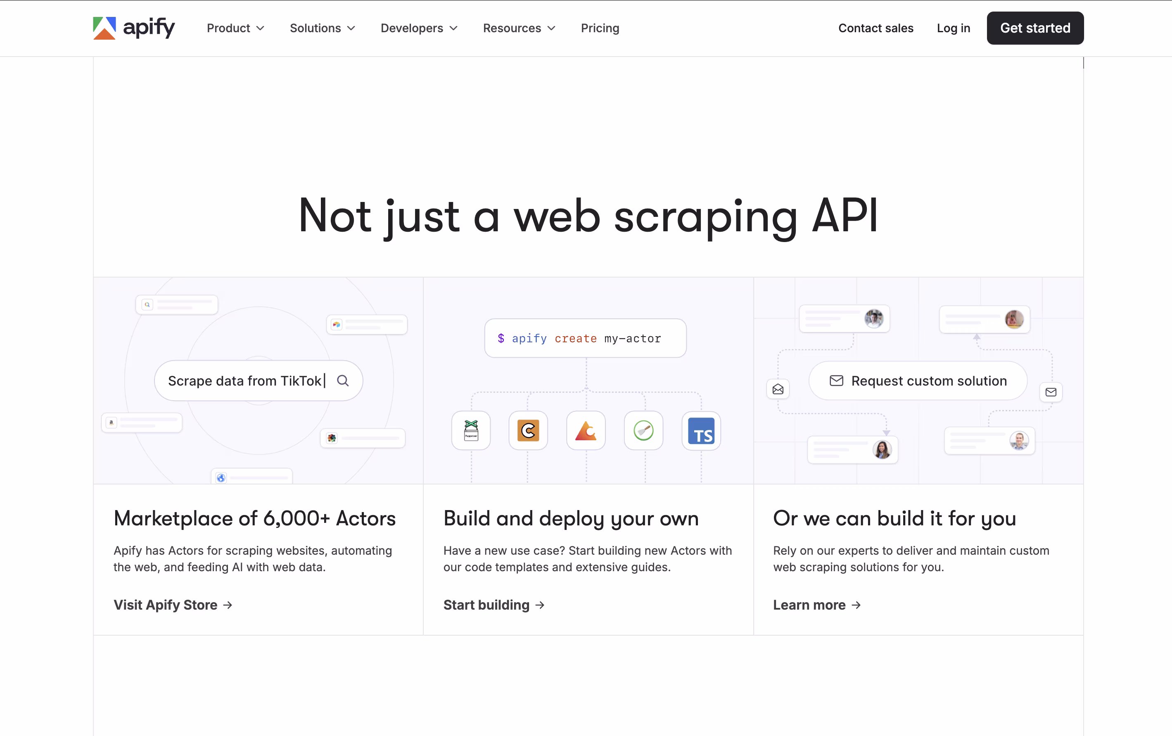Click the Slack icon card
The width and height of the screenshot is (1172, 736).
[363, 438]
